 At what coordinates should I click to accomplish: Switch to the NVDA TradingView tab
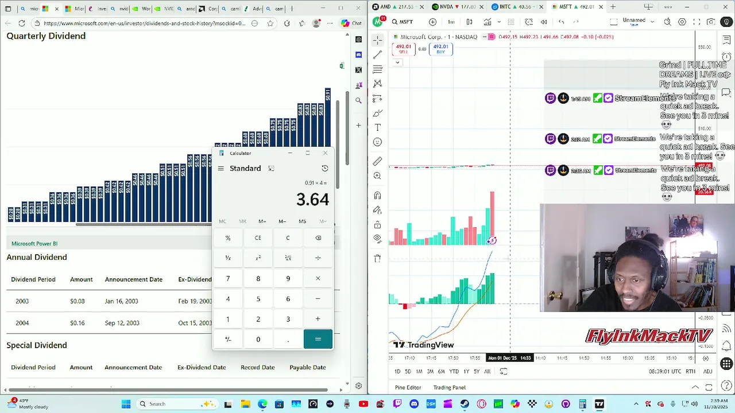pyautogui.click(x=457, y=7)
